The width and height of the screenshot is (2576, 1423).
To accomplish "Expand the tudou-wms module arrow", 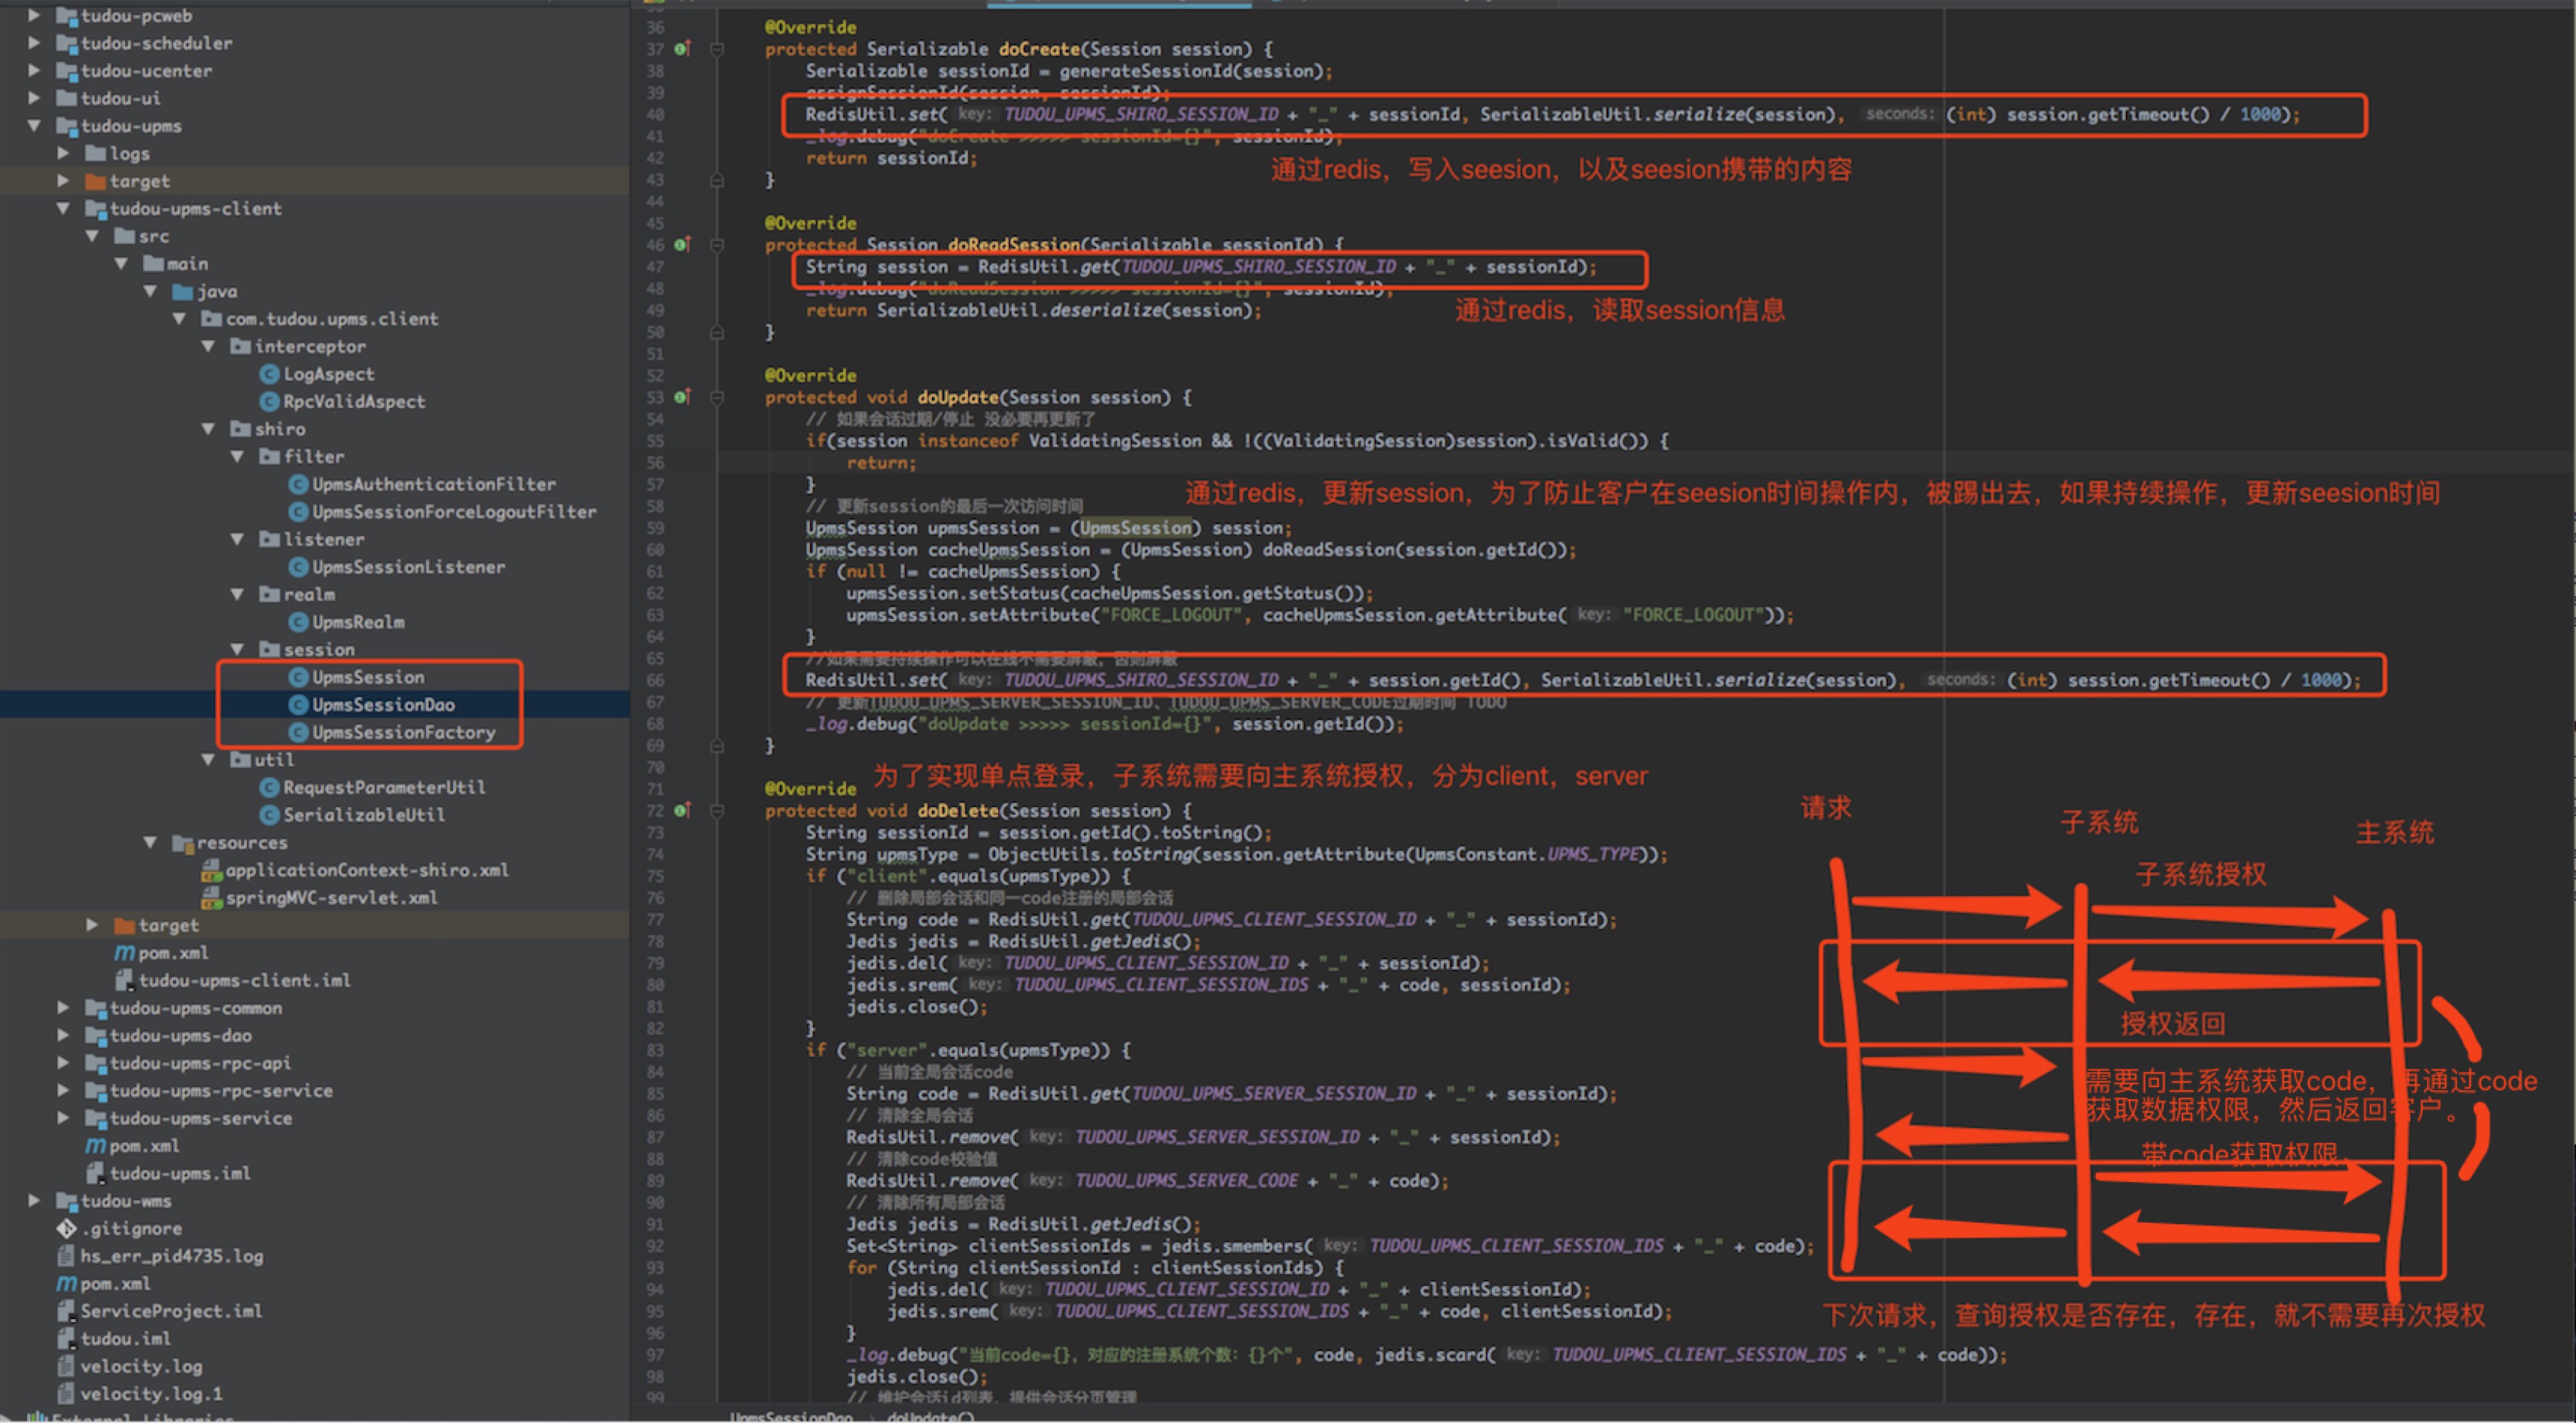I will pyautogui.click(x=35, y=1201).
